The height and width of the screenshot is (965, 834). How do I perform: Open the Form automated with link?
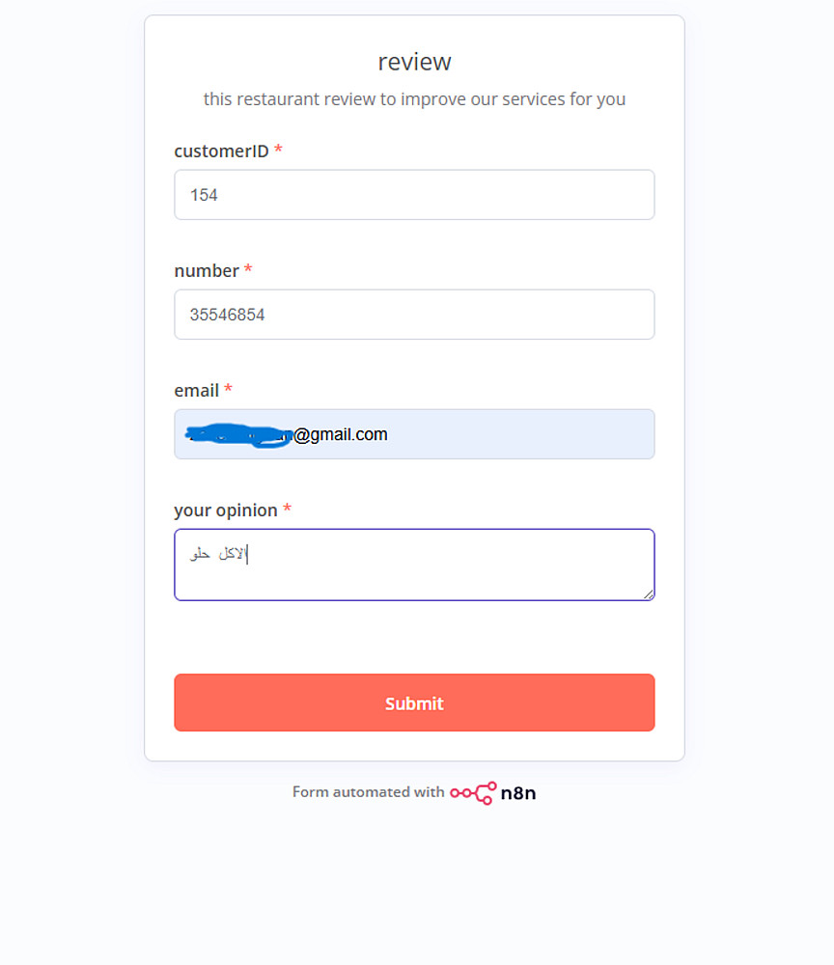click(368, 792)
